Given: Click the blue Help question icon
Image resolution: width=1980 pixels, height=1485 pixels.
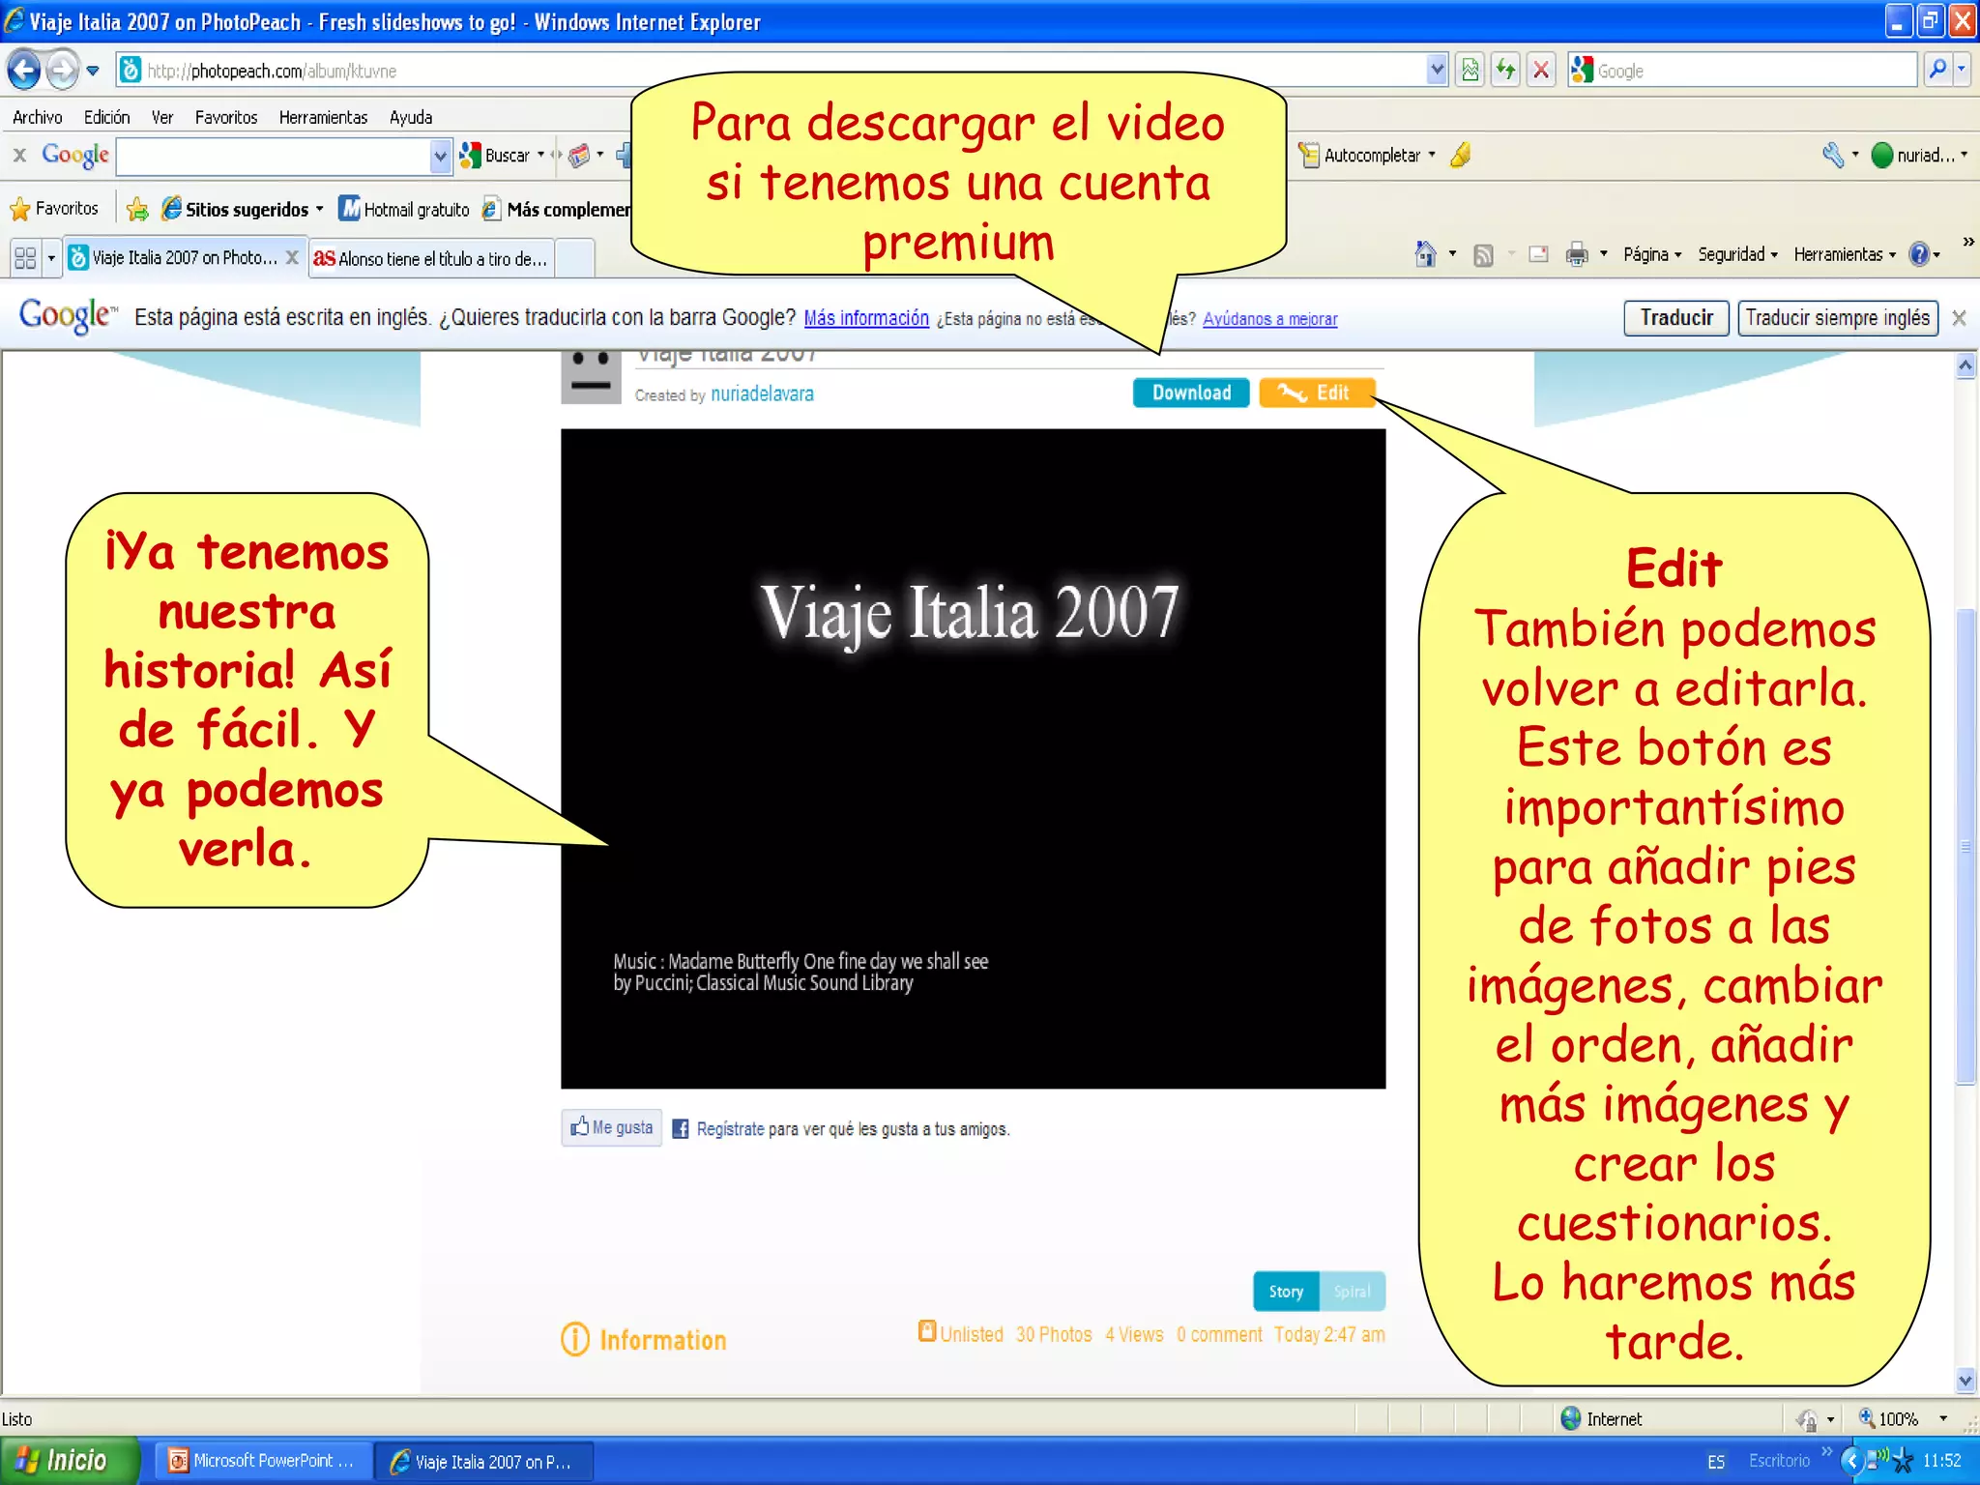Looking at the screenshot, I should coord(1919,254).
